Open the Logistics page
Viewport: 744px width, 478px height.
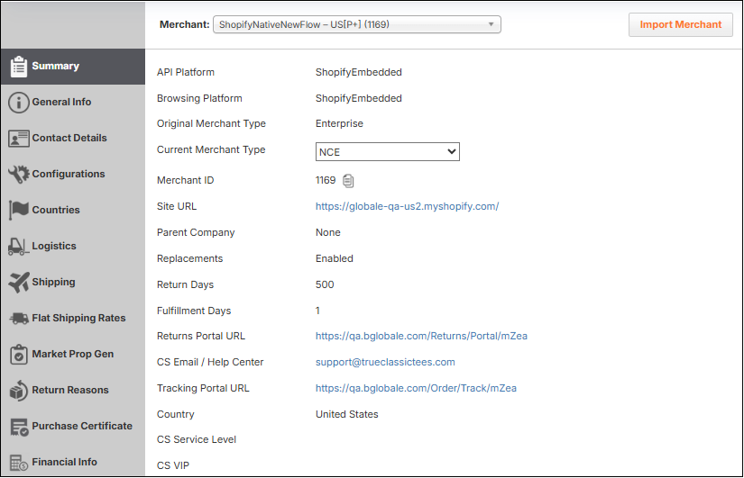point(73,247)
